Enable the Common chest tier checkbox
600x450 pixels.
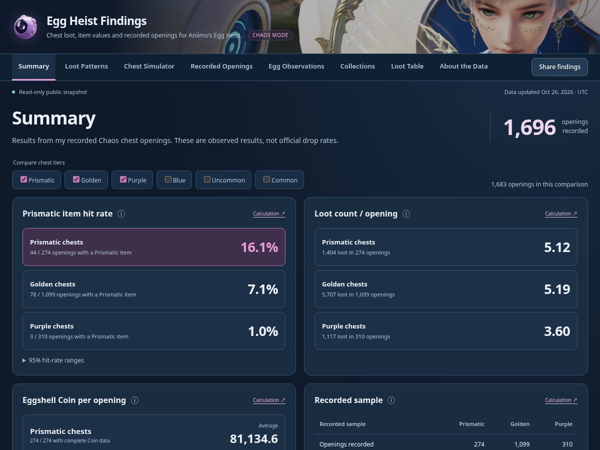click(266, 179)
